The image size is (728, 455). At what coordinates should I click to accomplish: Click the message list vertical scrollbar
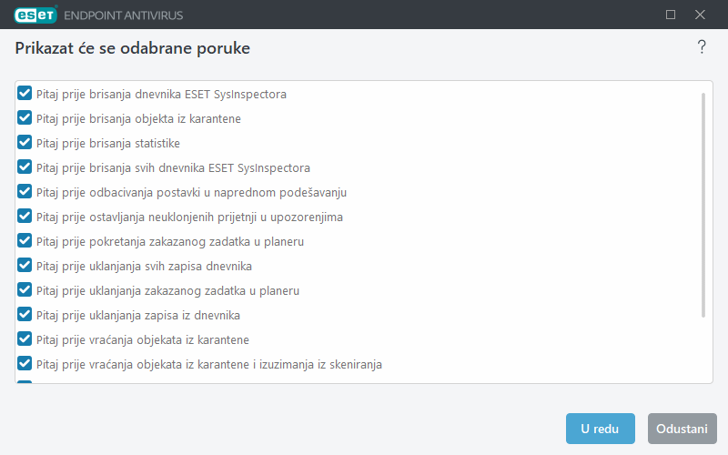coord(703,205)
